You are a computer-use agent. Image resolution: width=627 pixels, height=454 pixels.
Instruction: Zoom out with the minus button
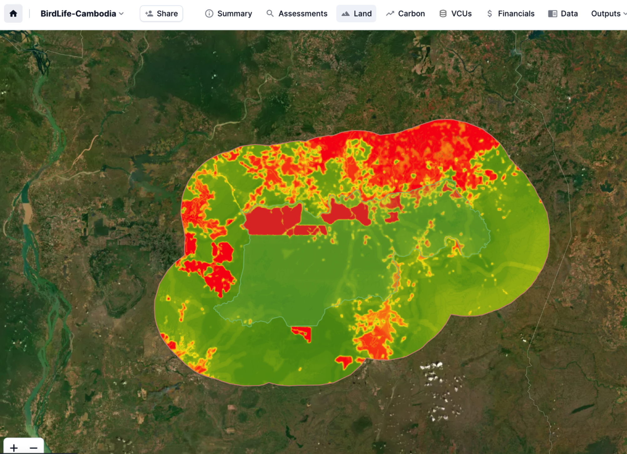[33, 448]
